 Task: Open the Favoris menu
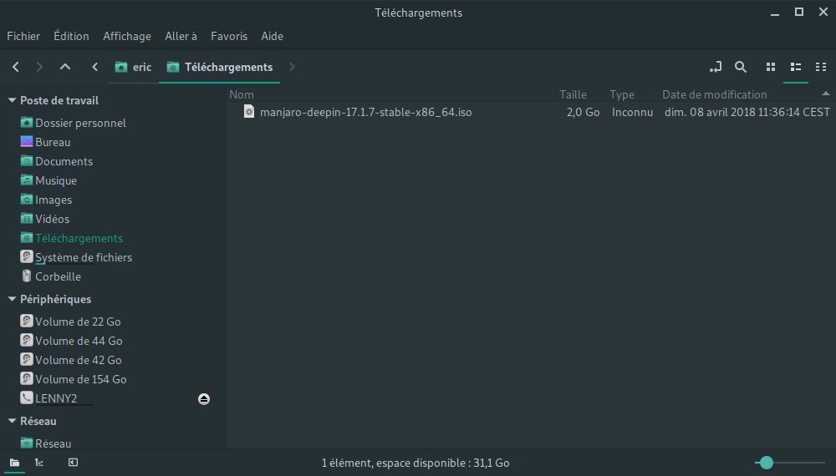(229, 36)
